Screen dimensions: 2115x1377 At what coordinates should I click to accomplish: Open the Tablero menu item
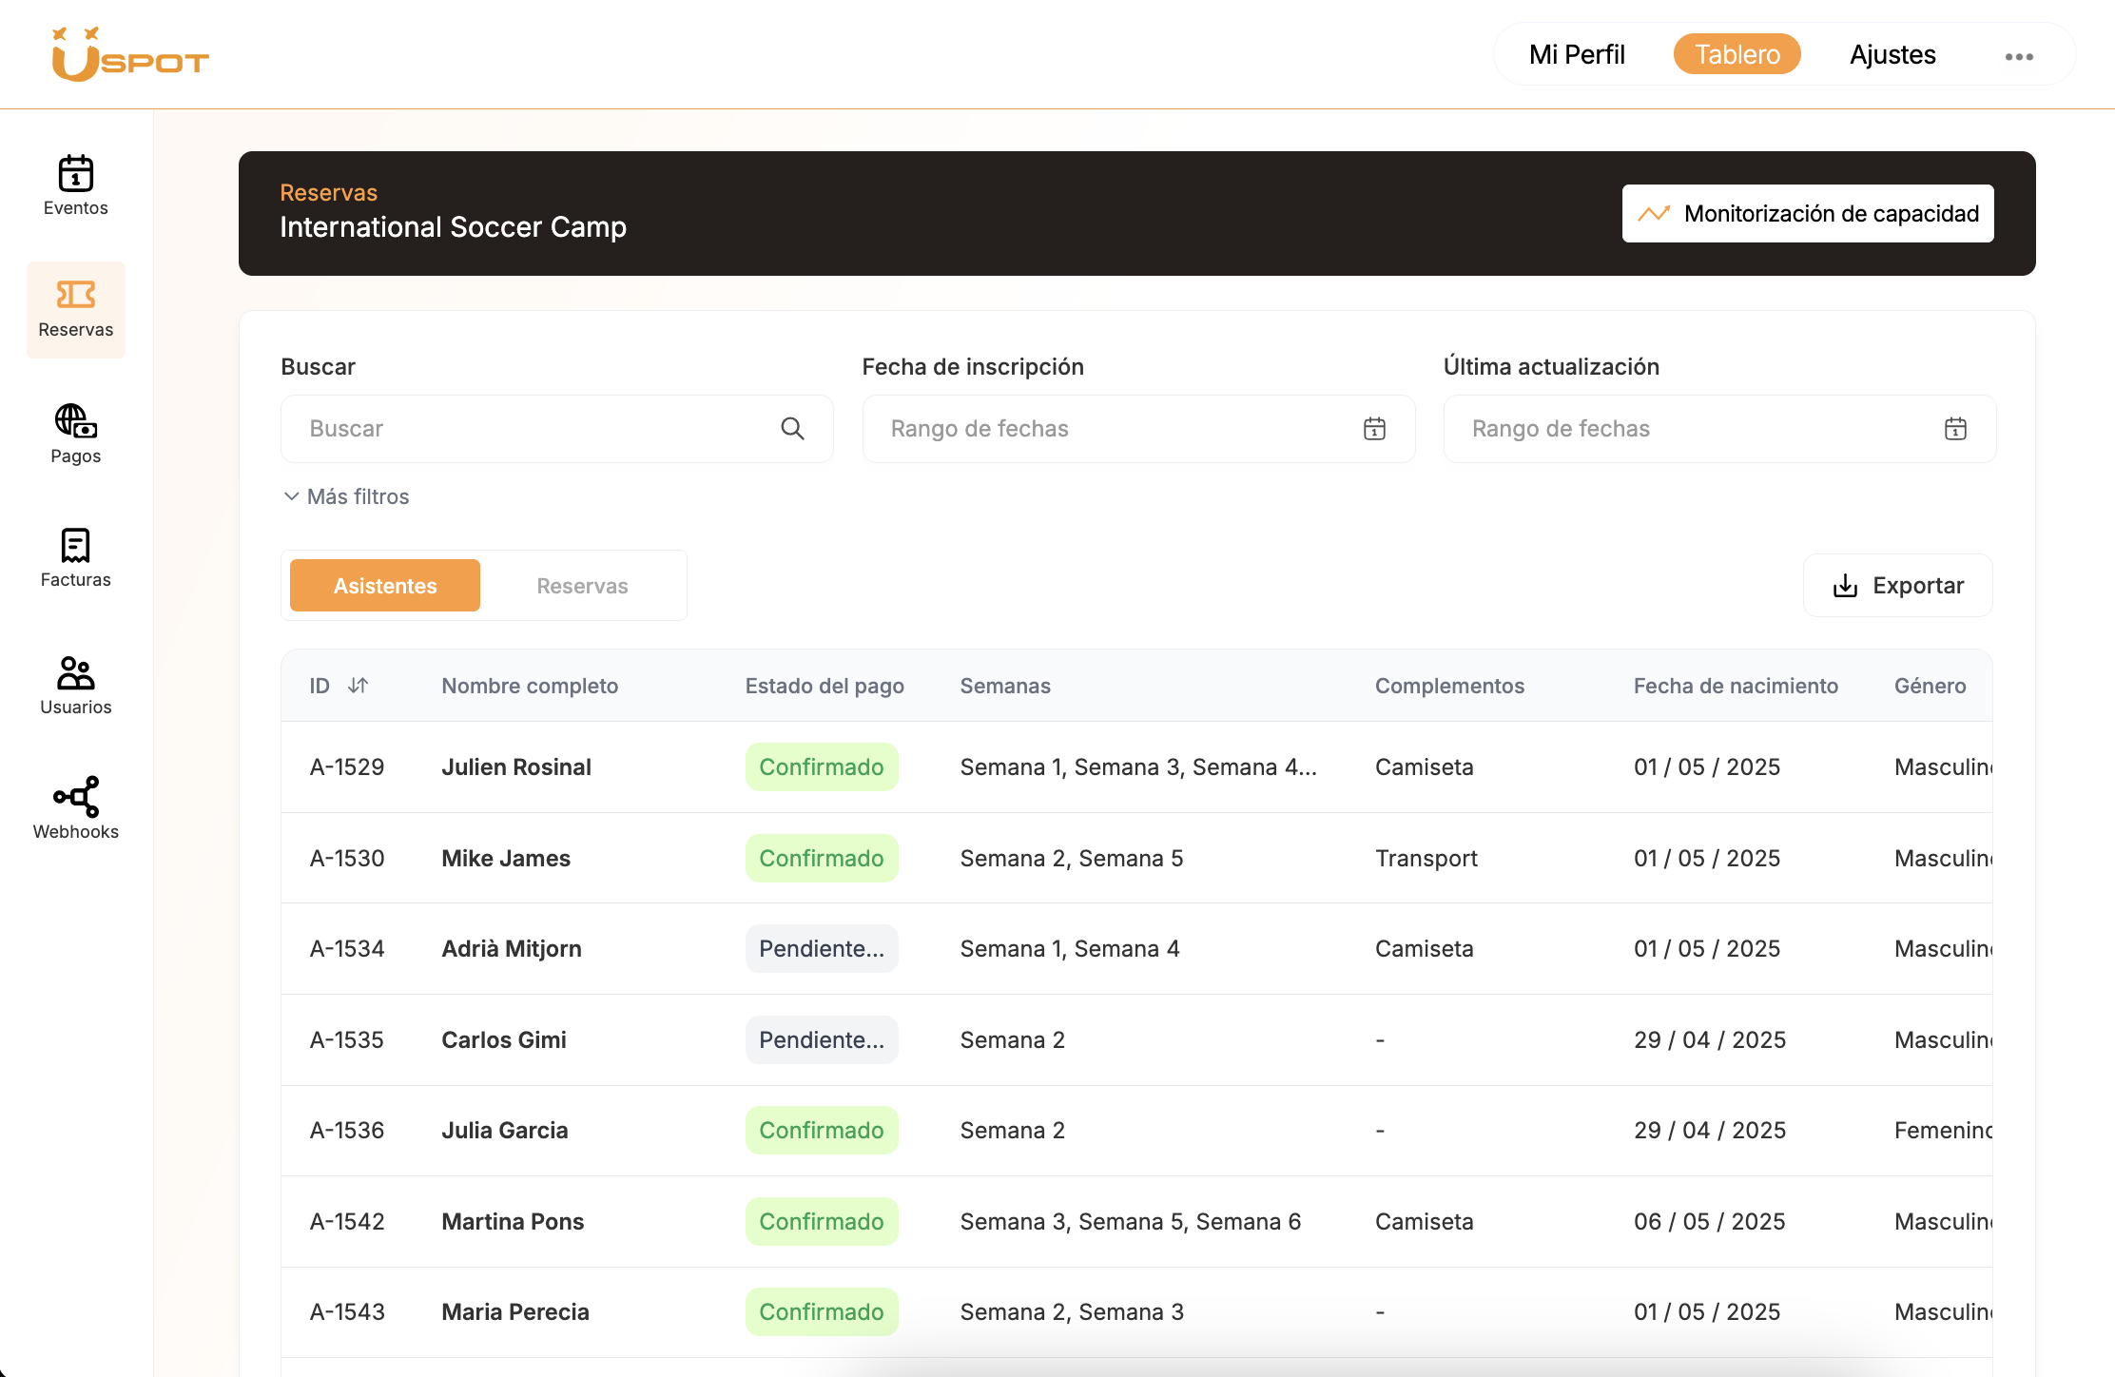point(1737,53)
